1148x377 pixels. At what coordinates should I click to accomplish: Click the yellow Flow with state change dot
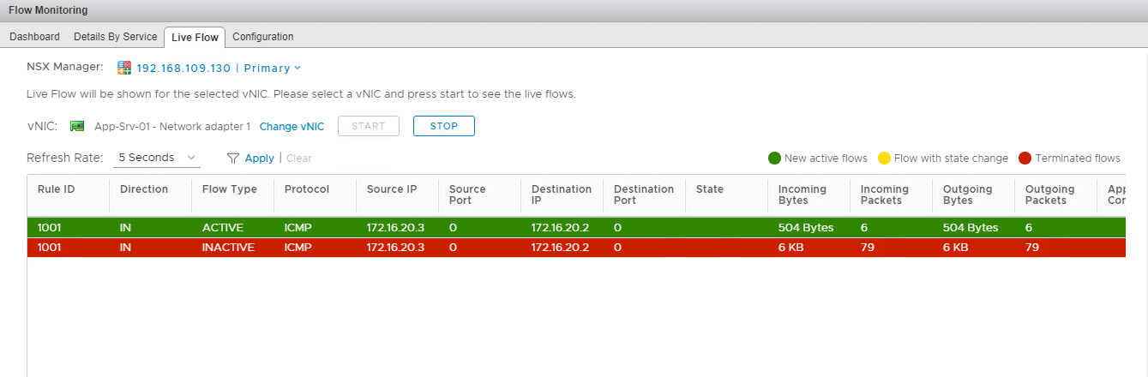click(x=884, y=159)
